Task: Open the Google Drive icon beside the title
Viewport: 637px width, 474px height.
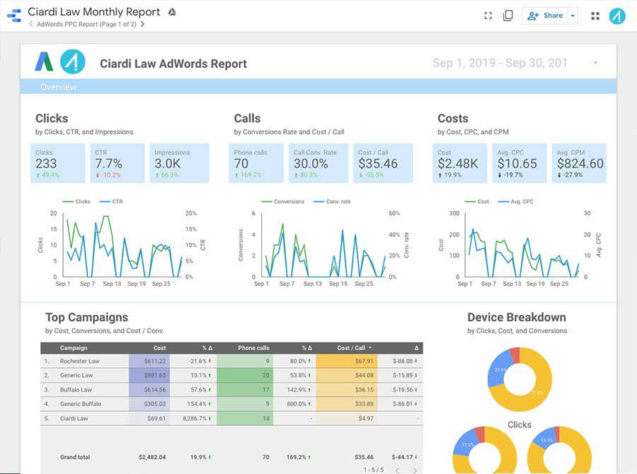Action: [172, 12]
